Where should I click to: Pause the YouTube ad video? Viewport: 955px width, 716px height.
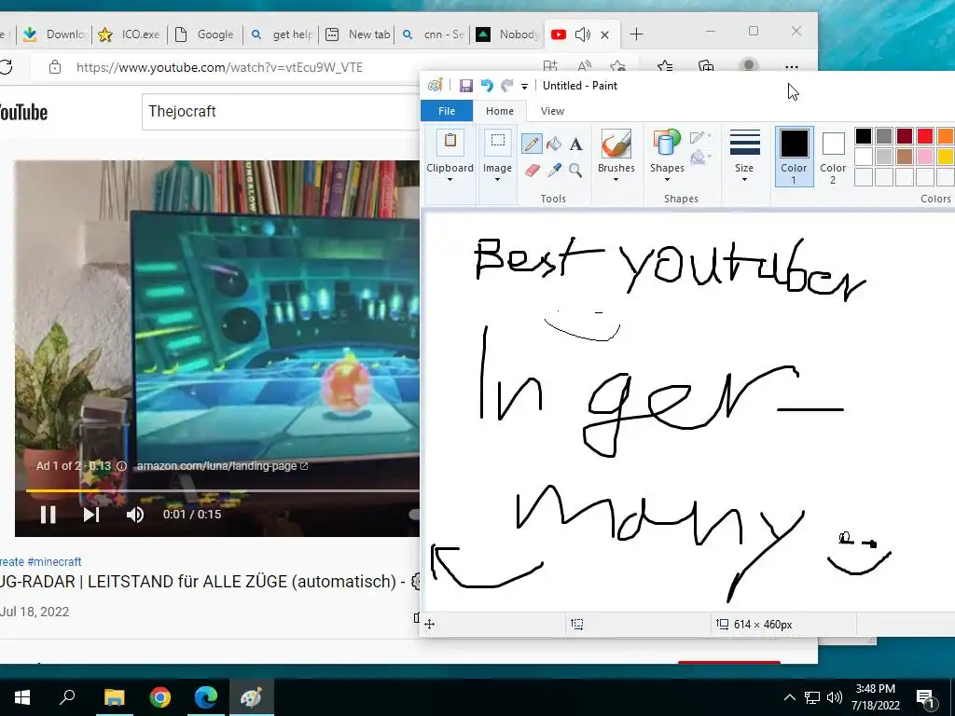pos(48,515)
